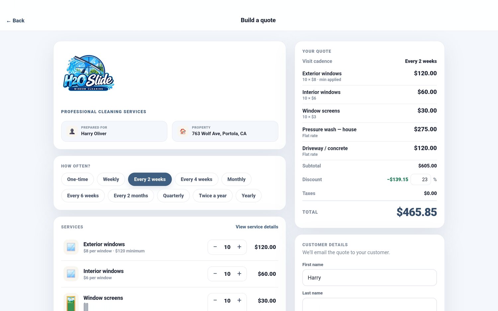Click the Interior windows service icon
Viewport: 498px width, 311px height.
(71, 274)
